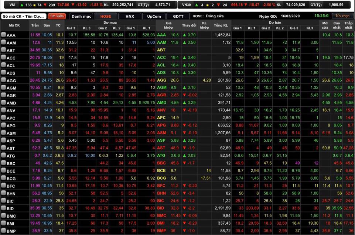
Task: Click the Trần column header
Action: tap(35, 25)
